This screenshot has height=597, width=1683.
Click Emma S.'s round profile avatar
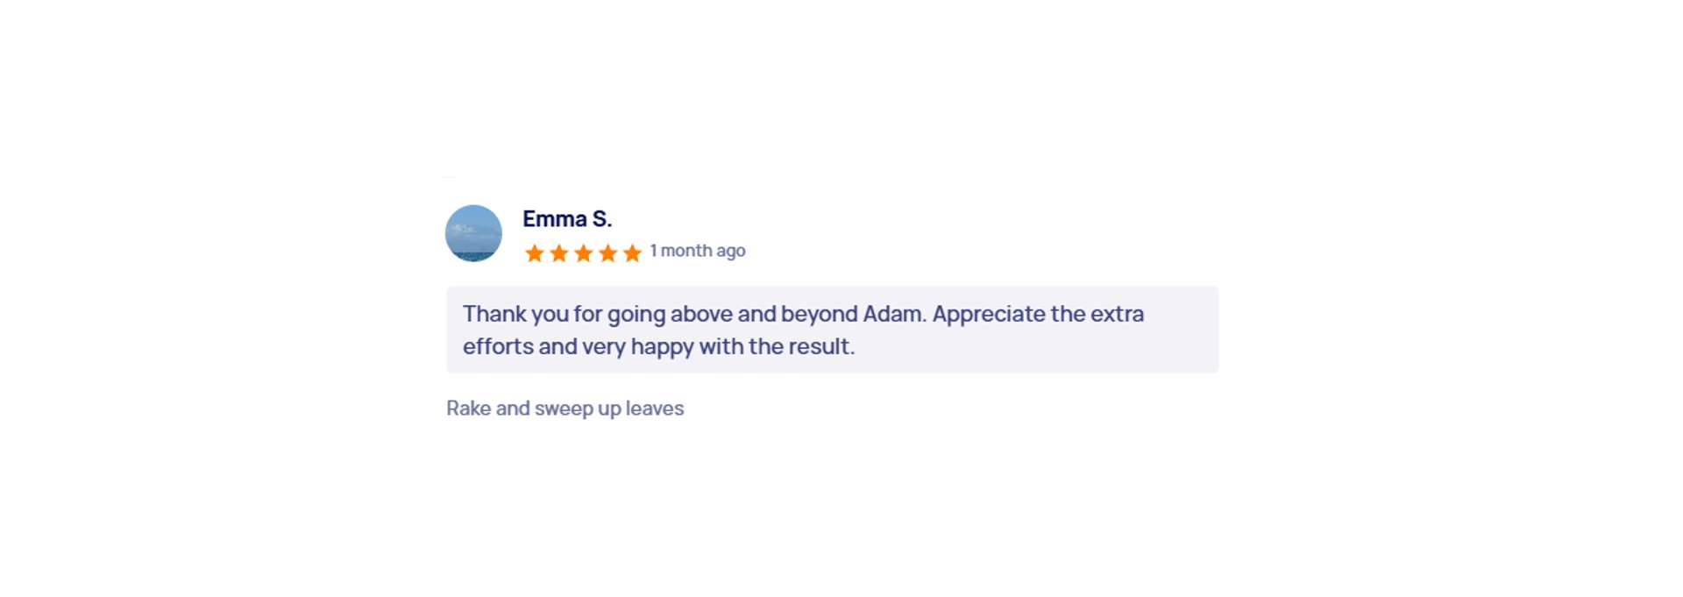coord(473,233)
